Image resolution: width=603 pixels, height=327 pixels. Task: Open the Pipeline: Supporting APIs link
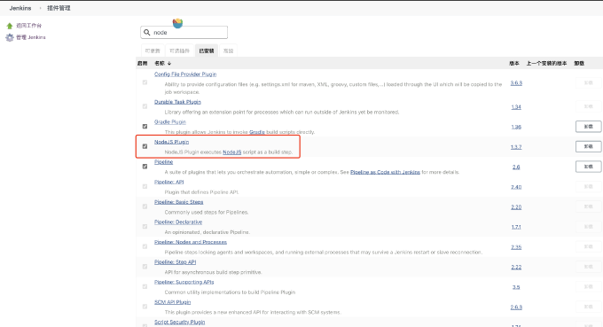click(184, 282)
